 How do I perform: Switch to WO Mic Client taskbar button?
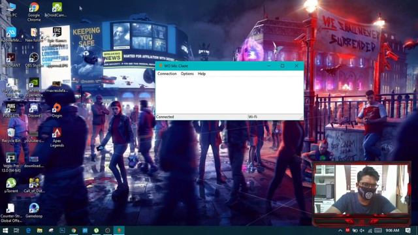click(x=119, y=230)
